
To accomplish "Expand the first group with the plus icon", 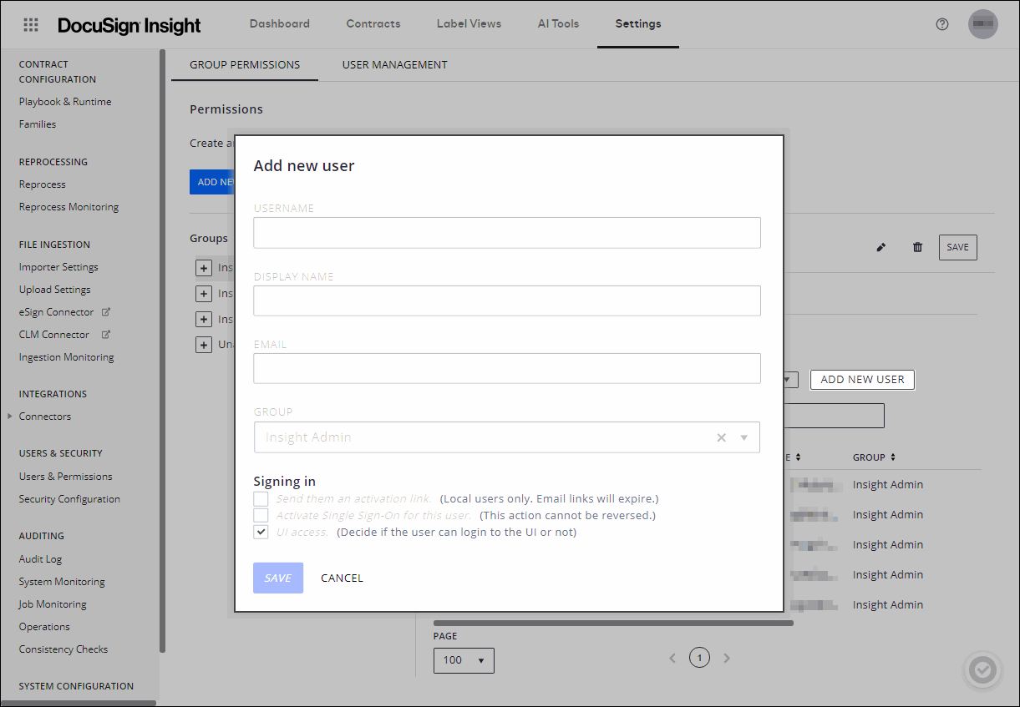I will coord(204,267).
